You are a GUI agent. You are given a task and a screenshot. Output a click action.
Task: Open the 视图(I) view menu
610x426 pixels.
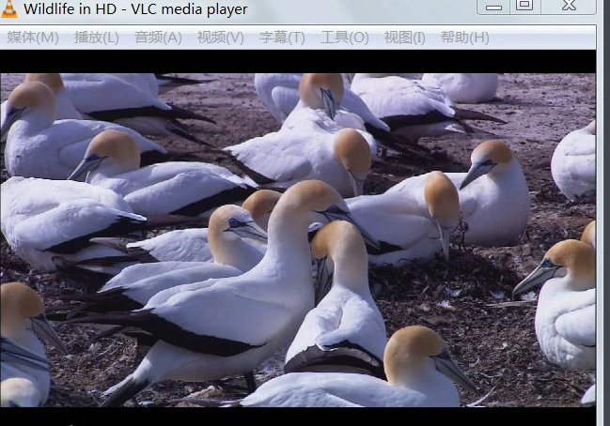[x=404, y=38]
